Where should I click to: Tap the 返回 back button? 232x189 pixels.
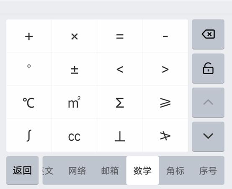point(22,170)
